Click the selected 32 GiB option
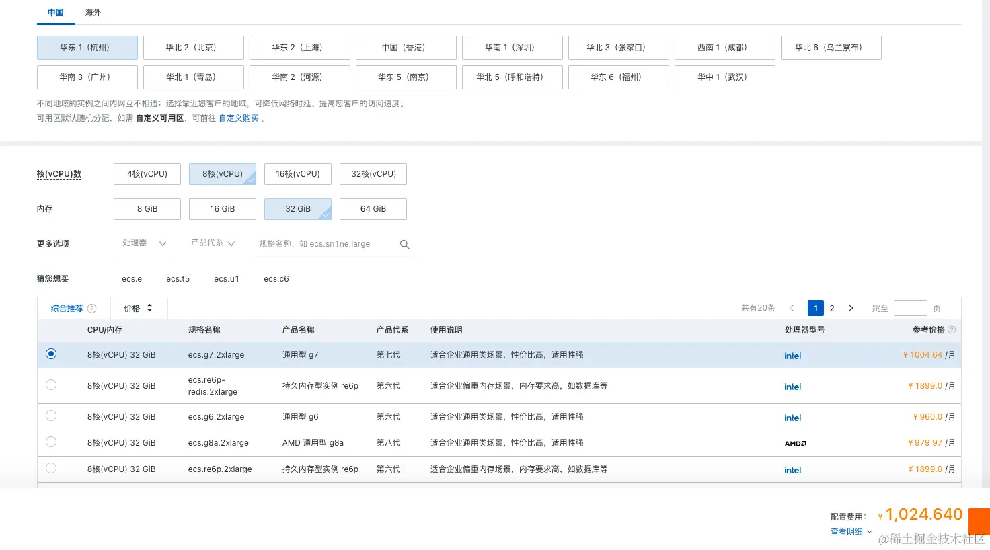990x550 pixels. (298, 209)
